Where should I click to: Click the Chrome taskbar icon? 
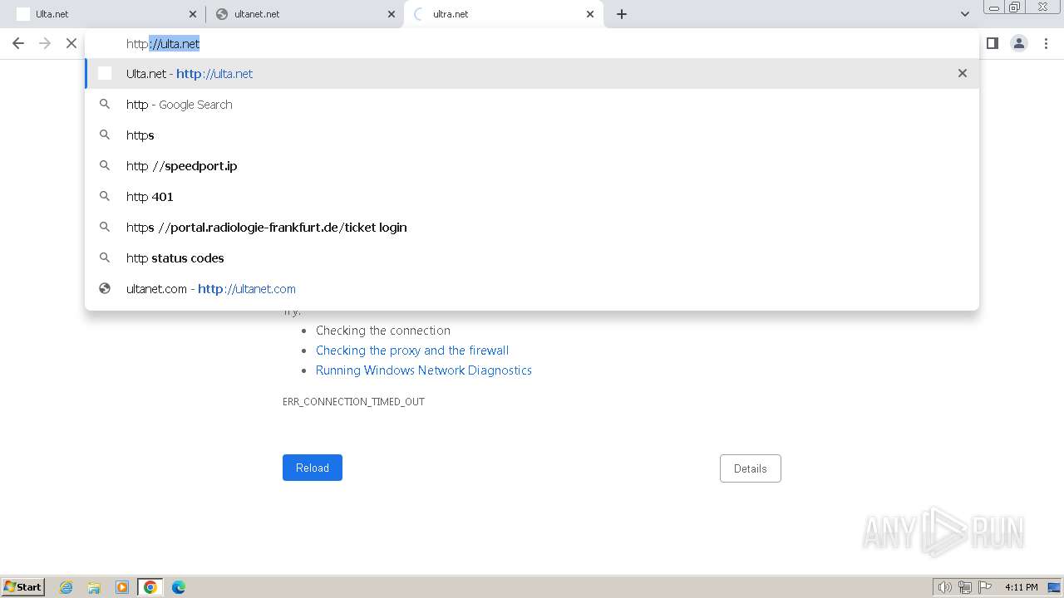point(150,587)
